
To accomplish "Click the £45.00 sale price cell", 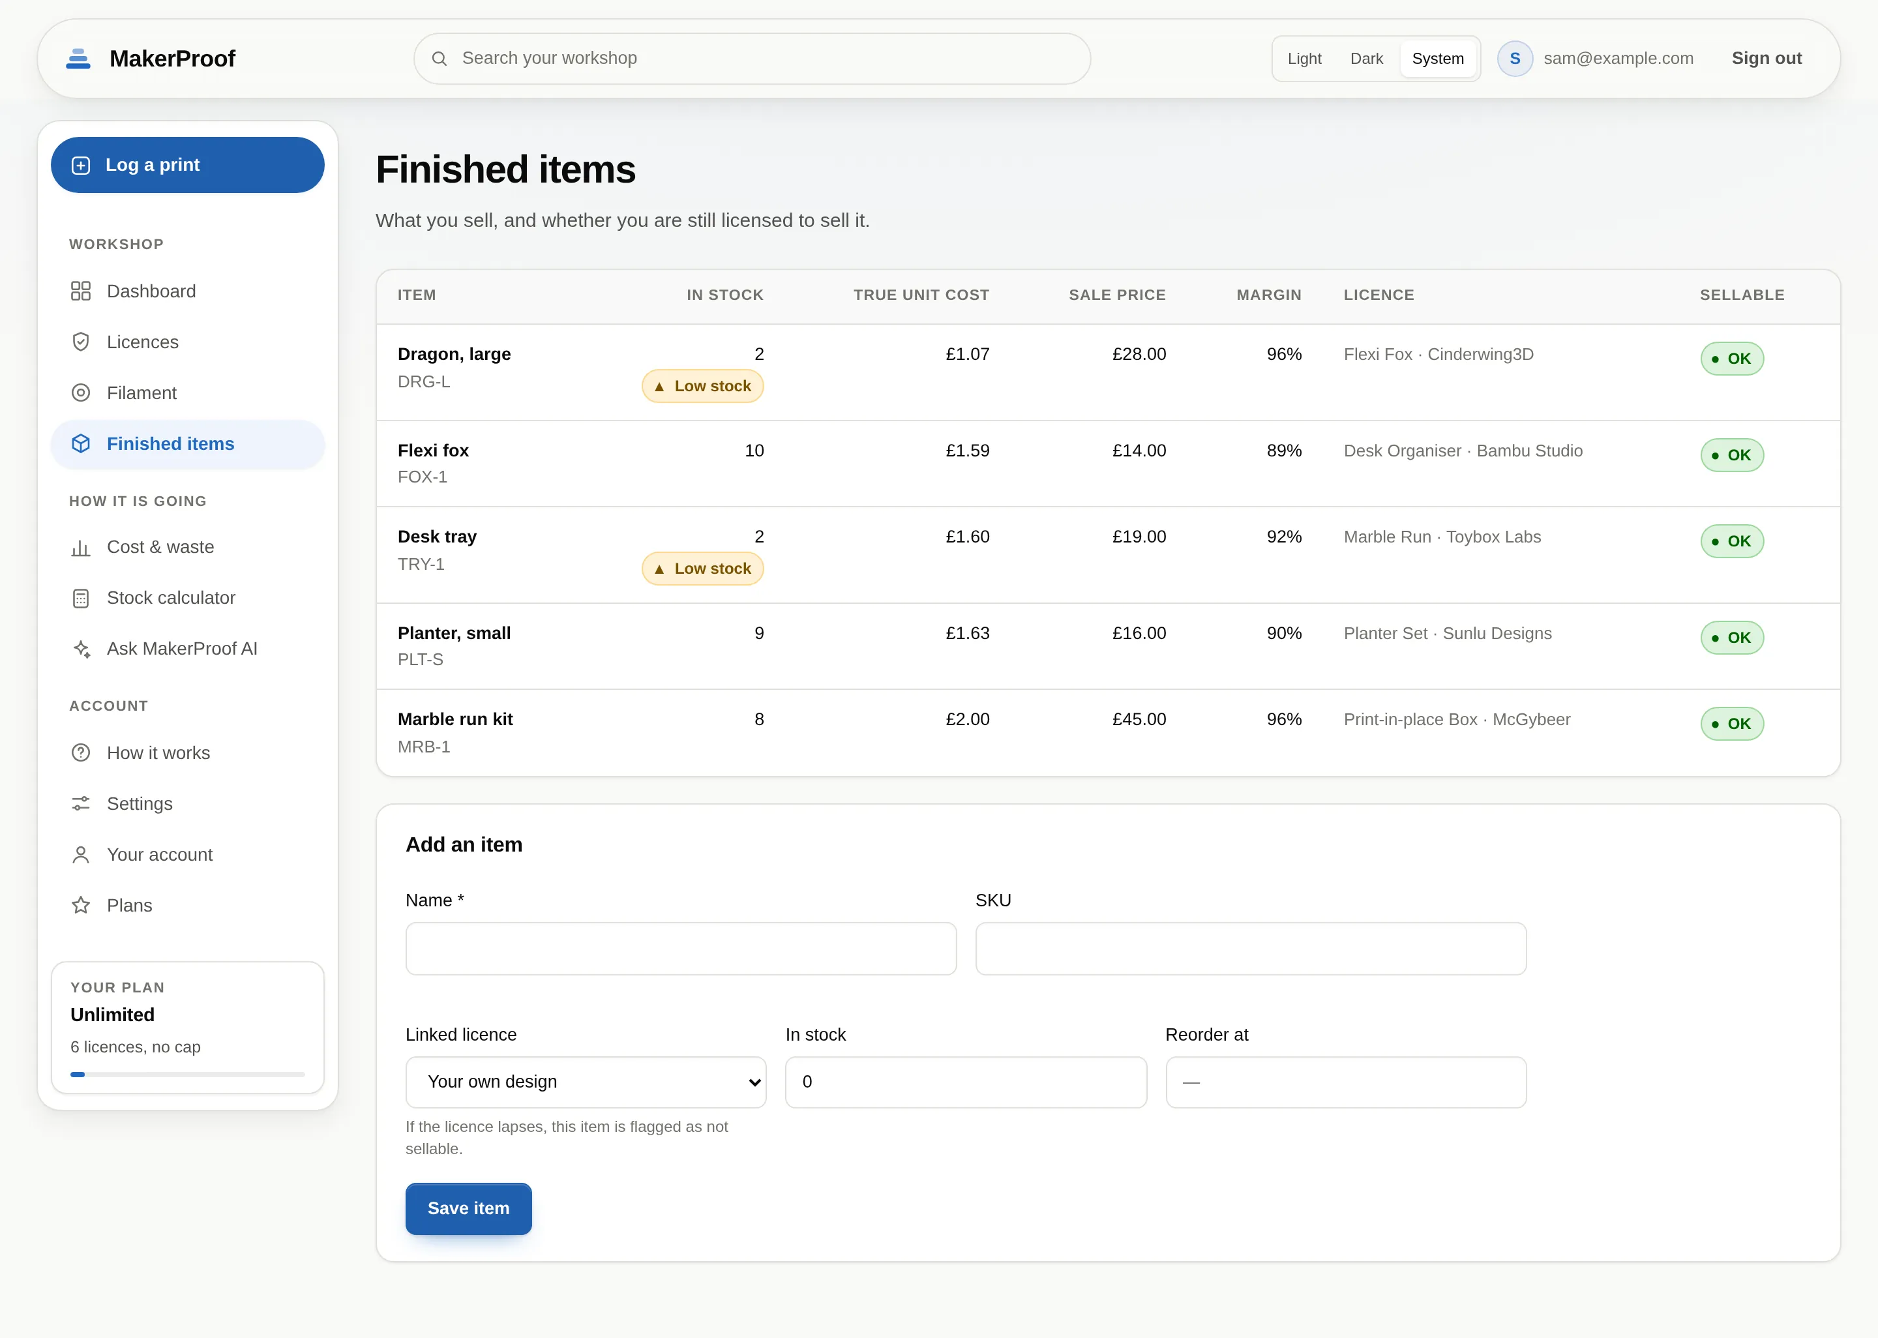I will [1139, 719].
